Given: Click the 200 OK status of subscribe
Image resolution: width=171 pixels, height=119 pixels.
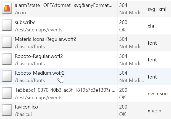Looking at the screenshot, I should pos(123,26).
